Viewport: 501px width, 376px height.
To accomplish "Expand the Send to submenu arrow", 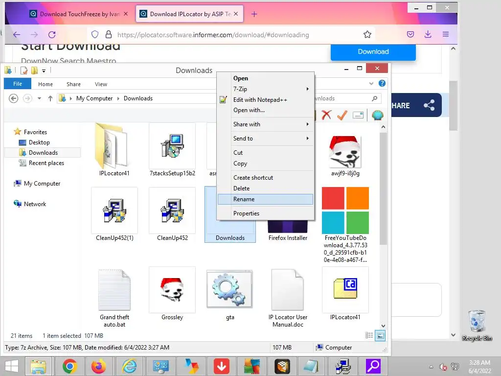I will click(307, 138).
